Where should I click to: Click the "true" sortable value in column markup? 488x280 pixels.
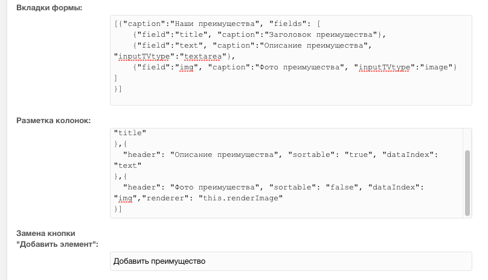click(358, 154)
